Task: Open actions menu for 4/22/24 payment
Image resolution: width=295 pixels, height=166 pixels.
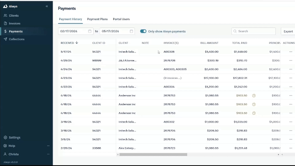Action: pos(291,87)
